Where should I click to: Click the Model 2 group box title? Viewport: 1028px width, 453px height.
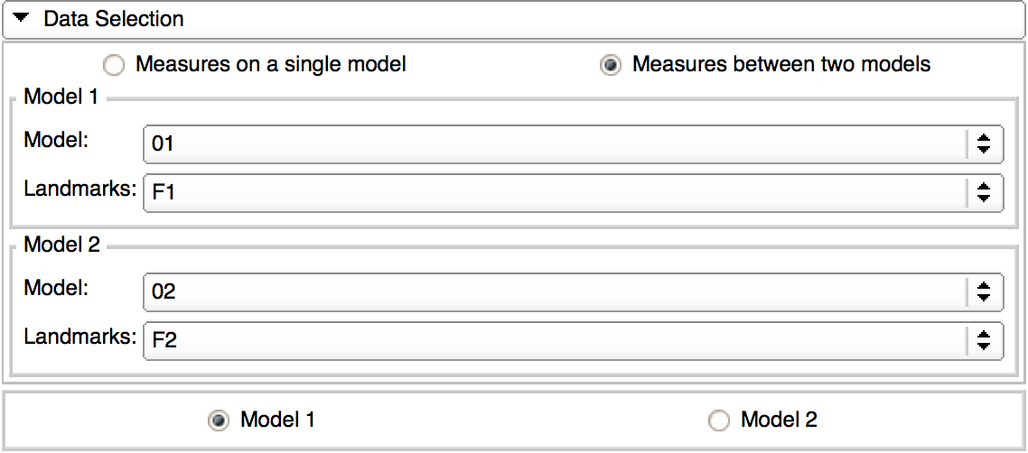(x=61, y=245)
